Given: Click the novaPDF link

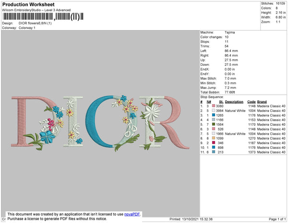Looking at the screenshot, I should [132, 214].
